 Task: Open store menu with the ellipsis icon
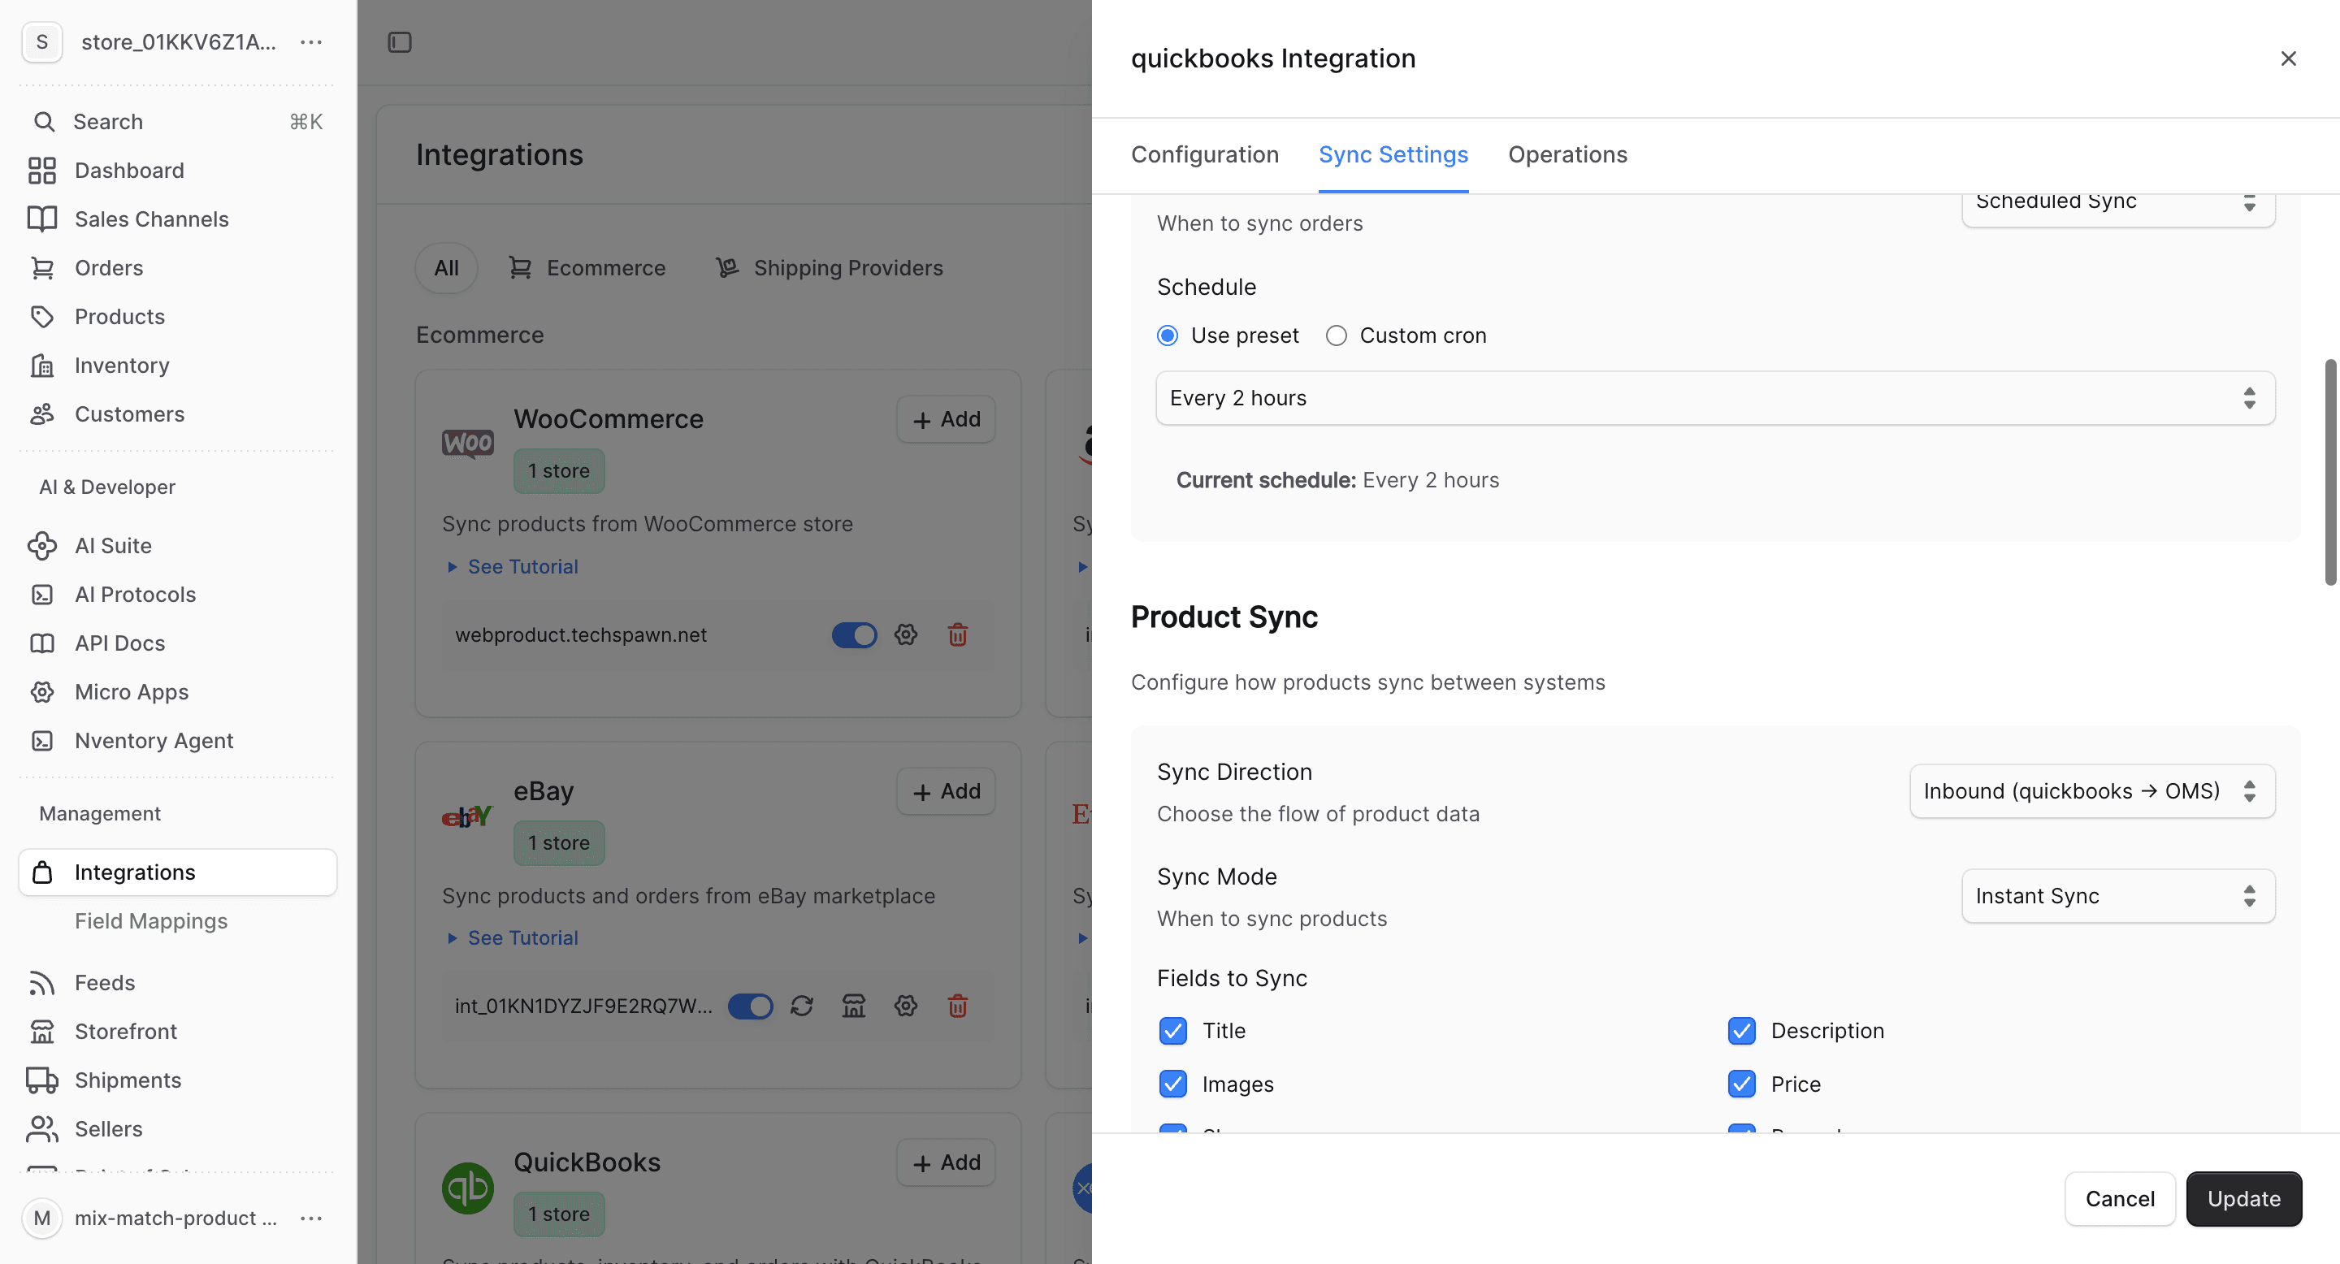point(310,41)
